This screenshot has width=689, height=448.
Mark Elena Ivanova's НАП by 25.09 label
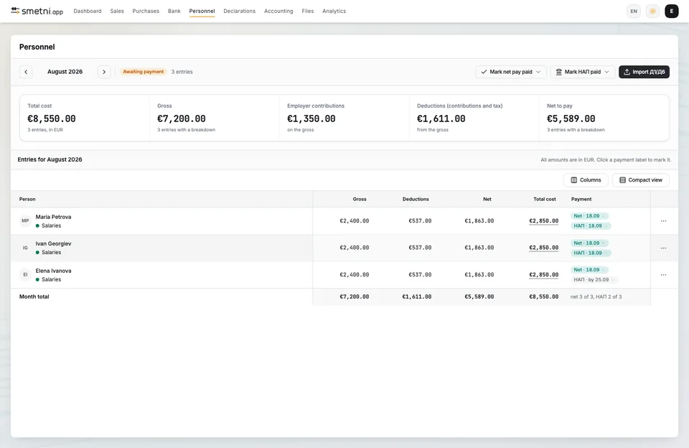click(x=594, y=279)
